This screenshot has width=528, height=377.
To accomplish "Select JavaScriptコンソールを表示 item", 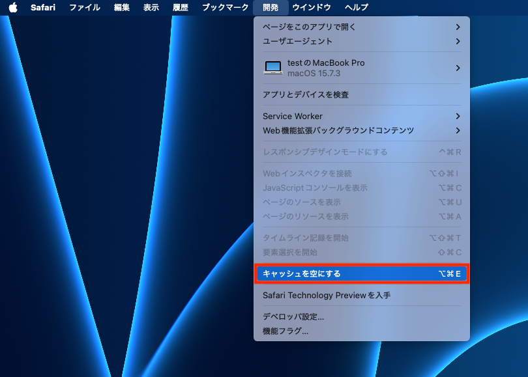I will (x=362, y=188).
